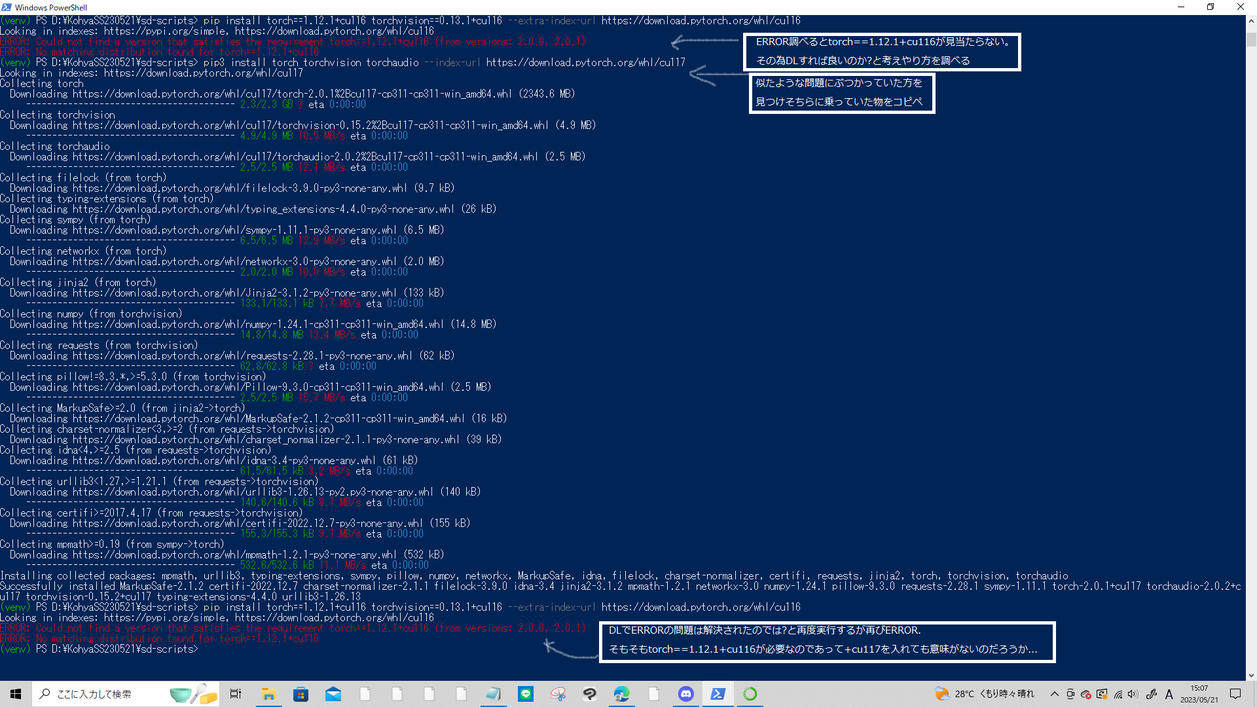Focus the PowerShell taskbar icon
Viewport: 1257px width, 707px height.
click(718, 694)
